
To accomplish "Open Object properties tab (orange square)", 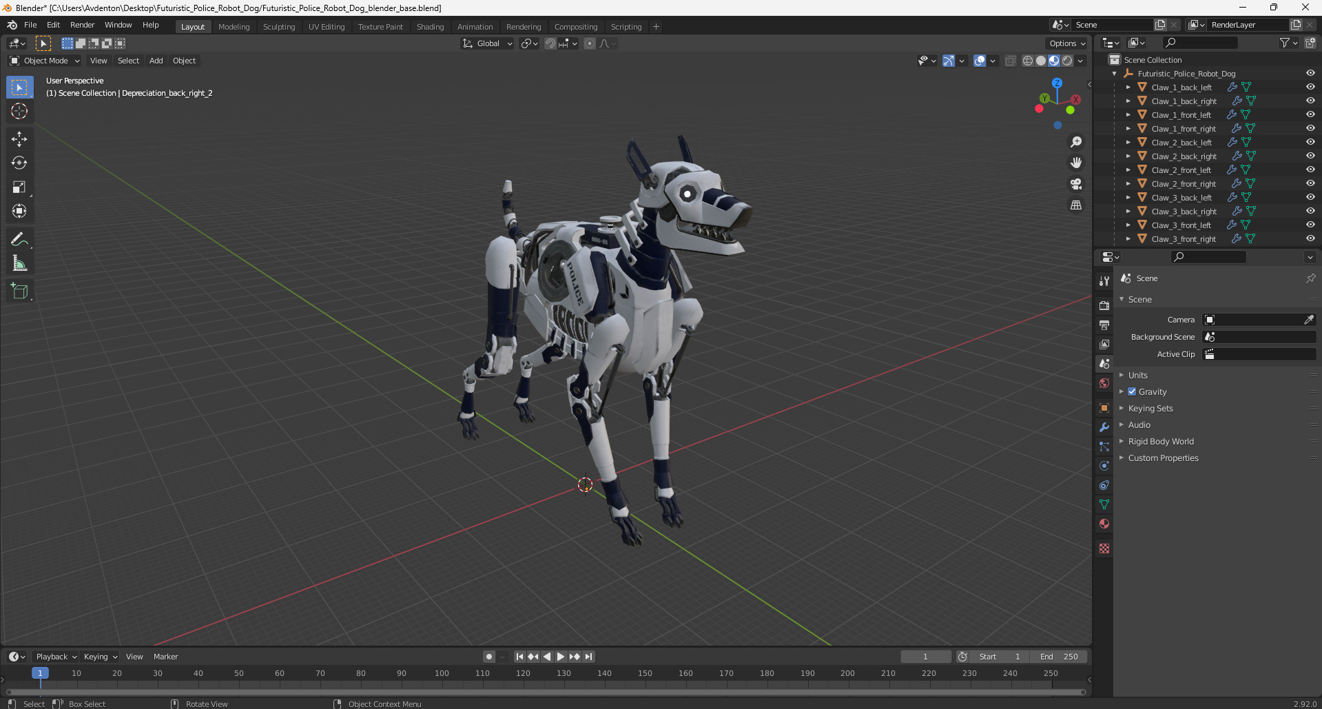I will 1104,408.
